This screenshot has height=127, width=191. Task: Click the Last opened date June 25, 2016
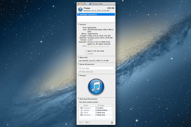pyautogui.click(x=99, y=61)
